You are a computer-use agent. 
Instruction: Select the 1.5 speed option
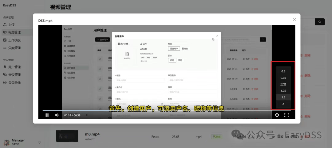point(283,97)
